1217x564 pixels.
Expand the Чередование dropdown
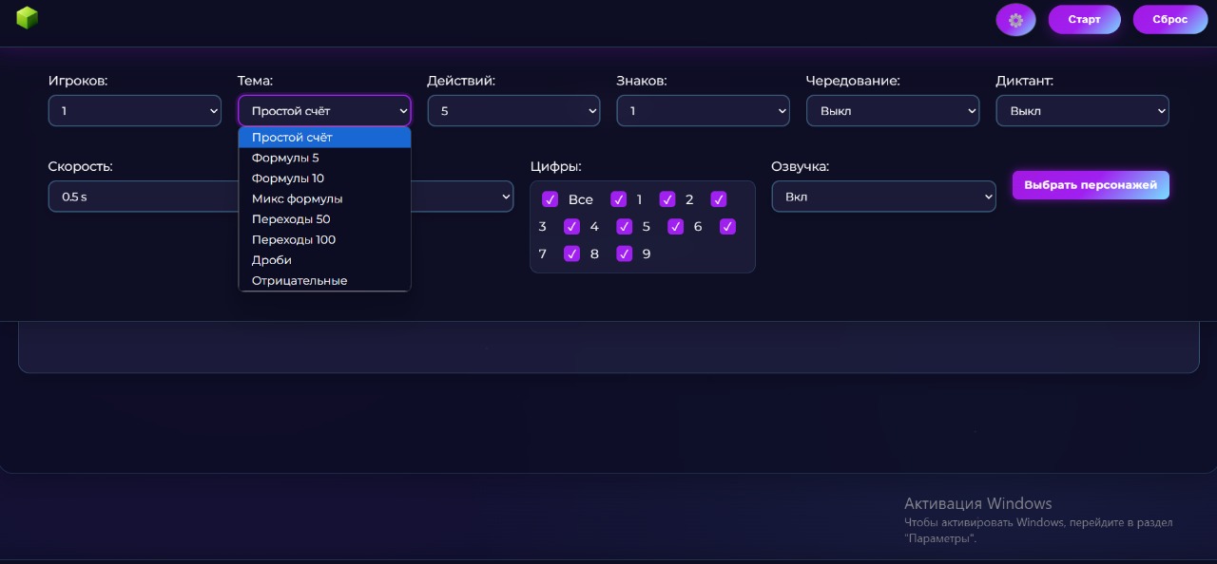tap(892, 111)
